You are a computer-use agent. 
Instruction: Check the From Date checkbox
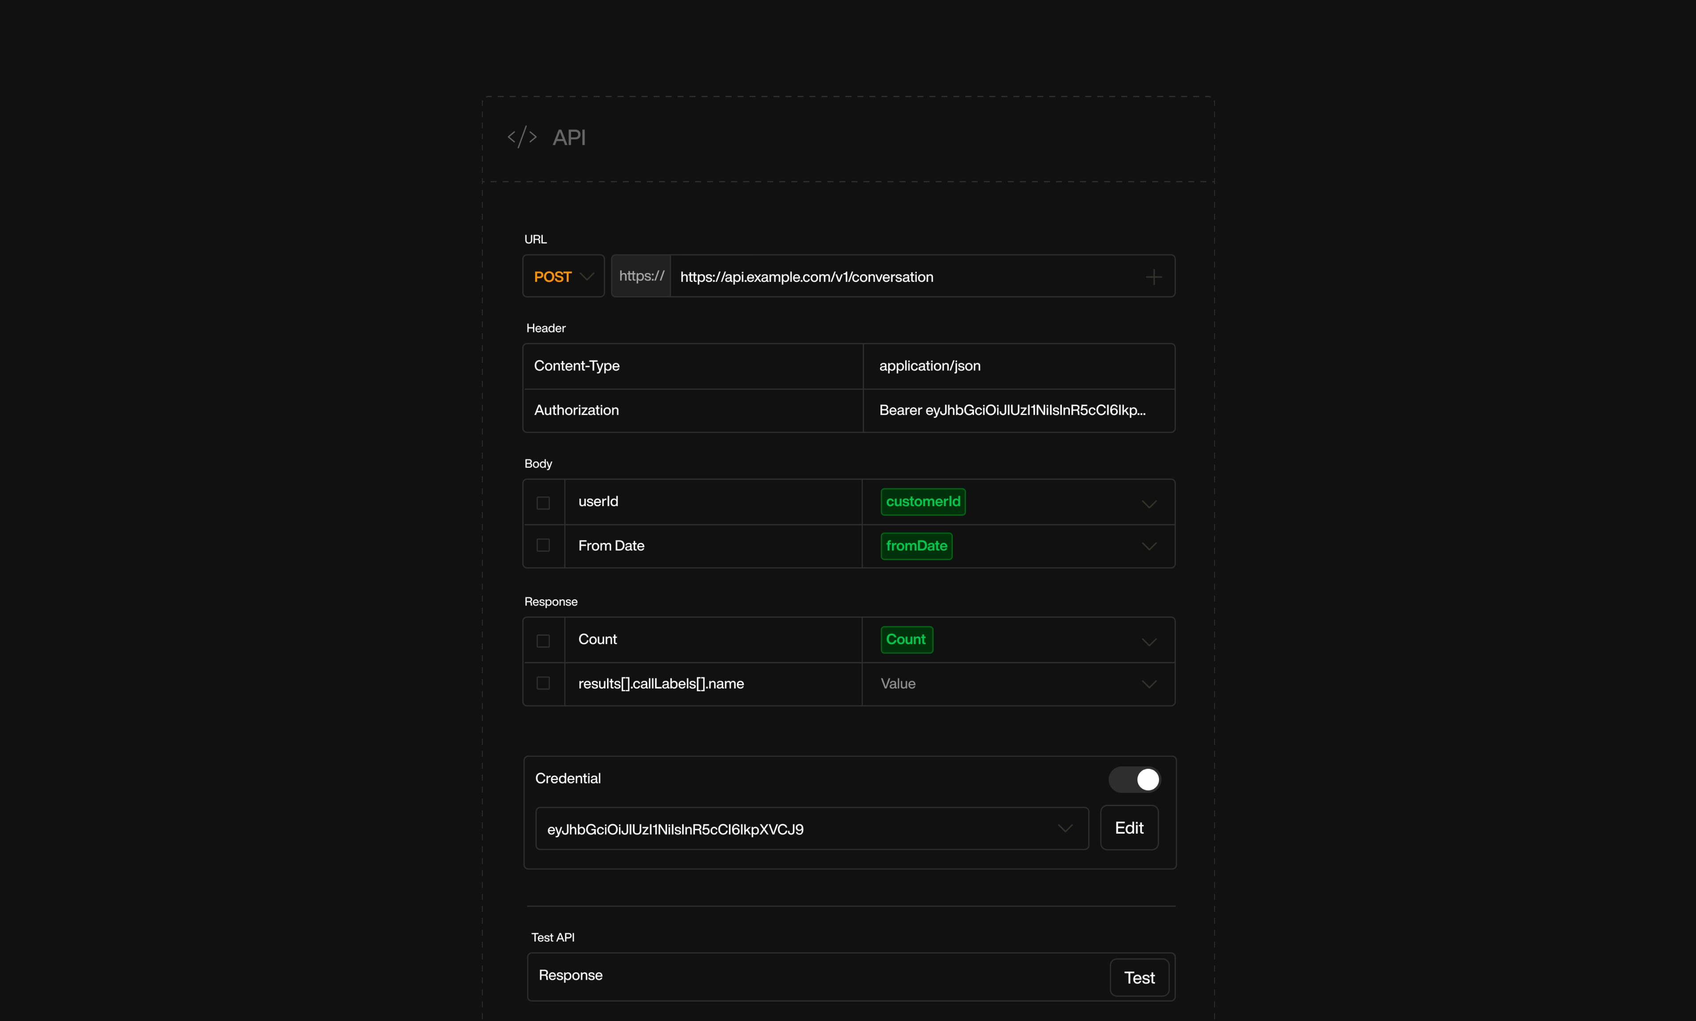543,546
